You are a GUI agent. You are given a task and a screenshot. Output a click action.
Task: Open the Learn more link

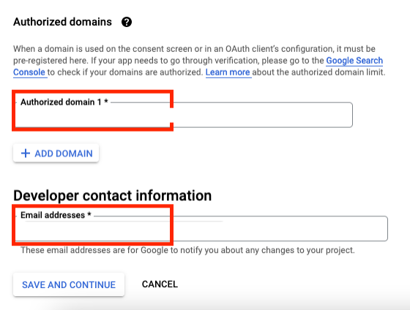click(228, 72)
